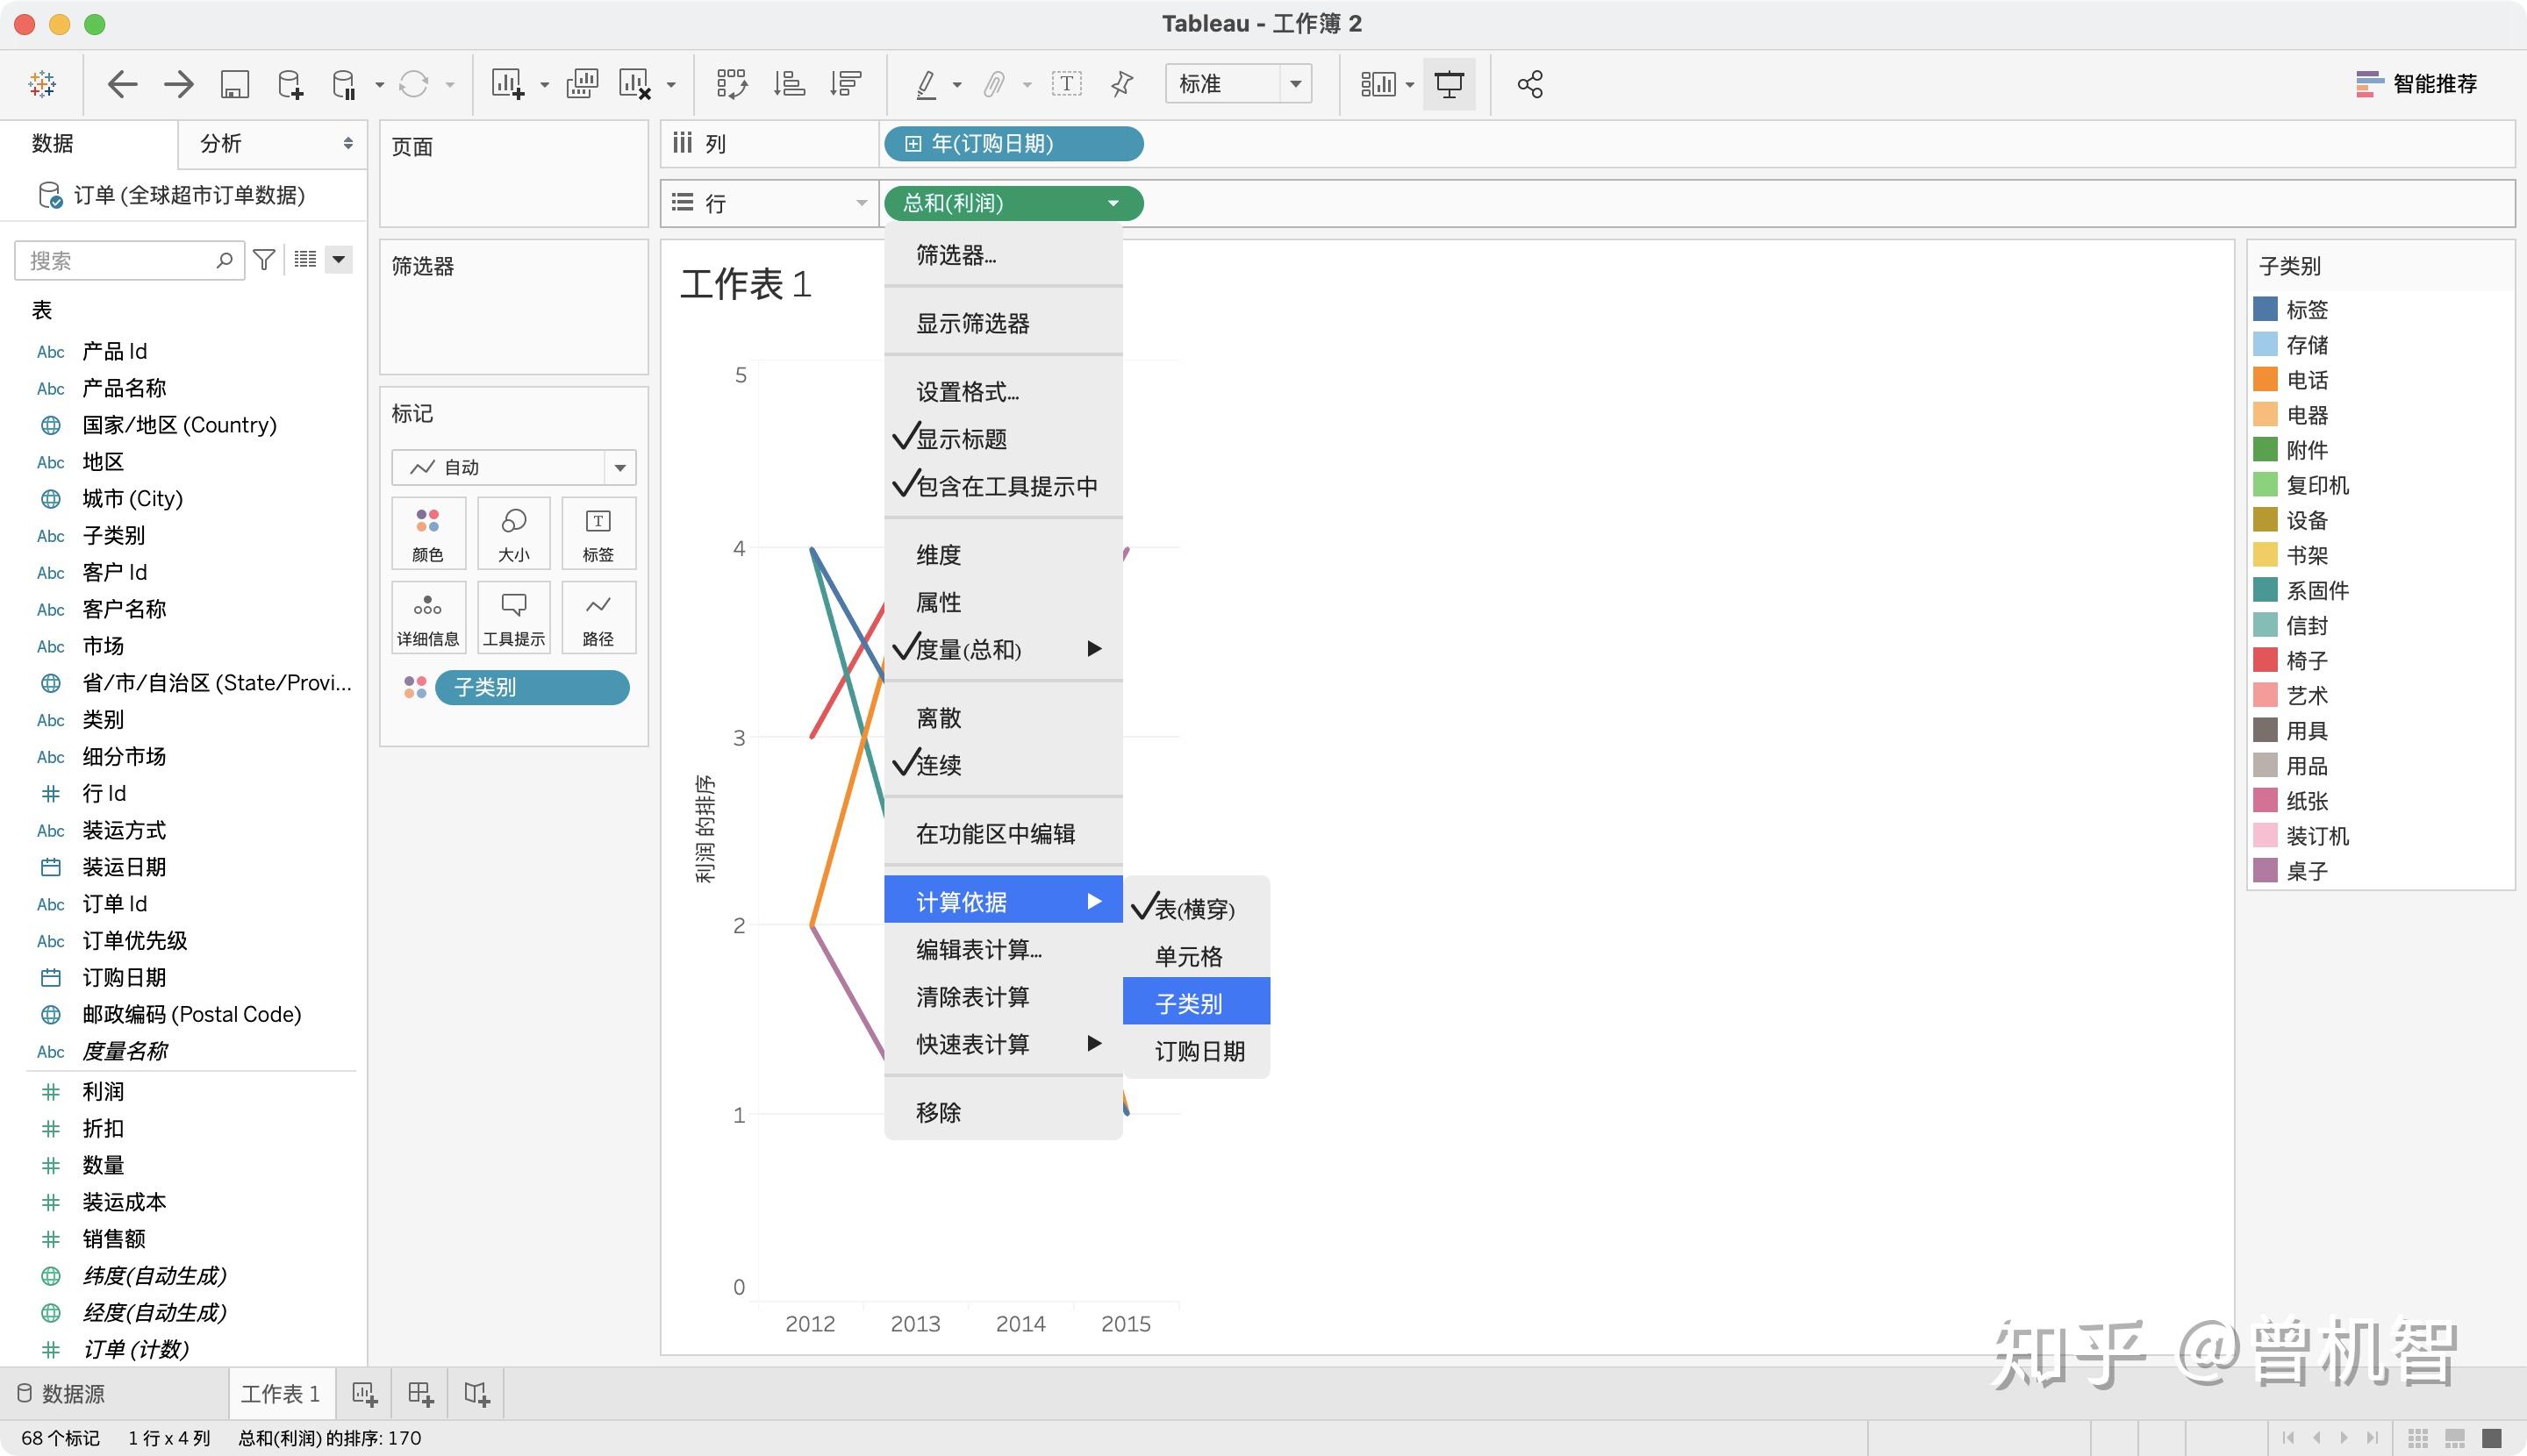
Task: Click the save workbook icon
Action: tap(234, 84)
